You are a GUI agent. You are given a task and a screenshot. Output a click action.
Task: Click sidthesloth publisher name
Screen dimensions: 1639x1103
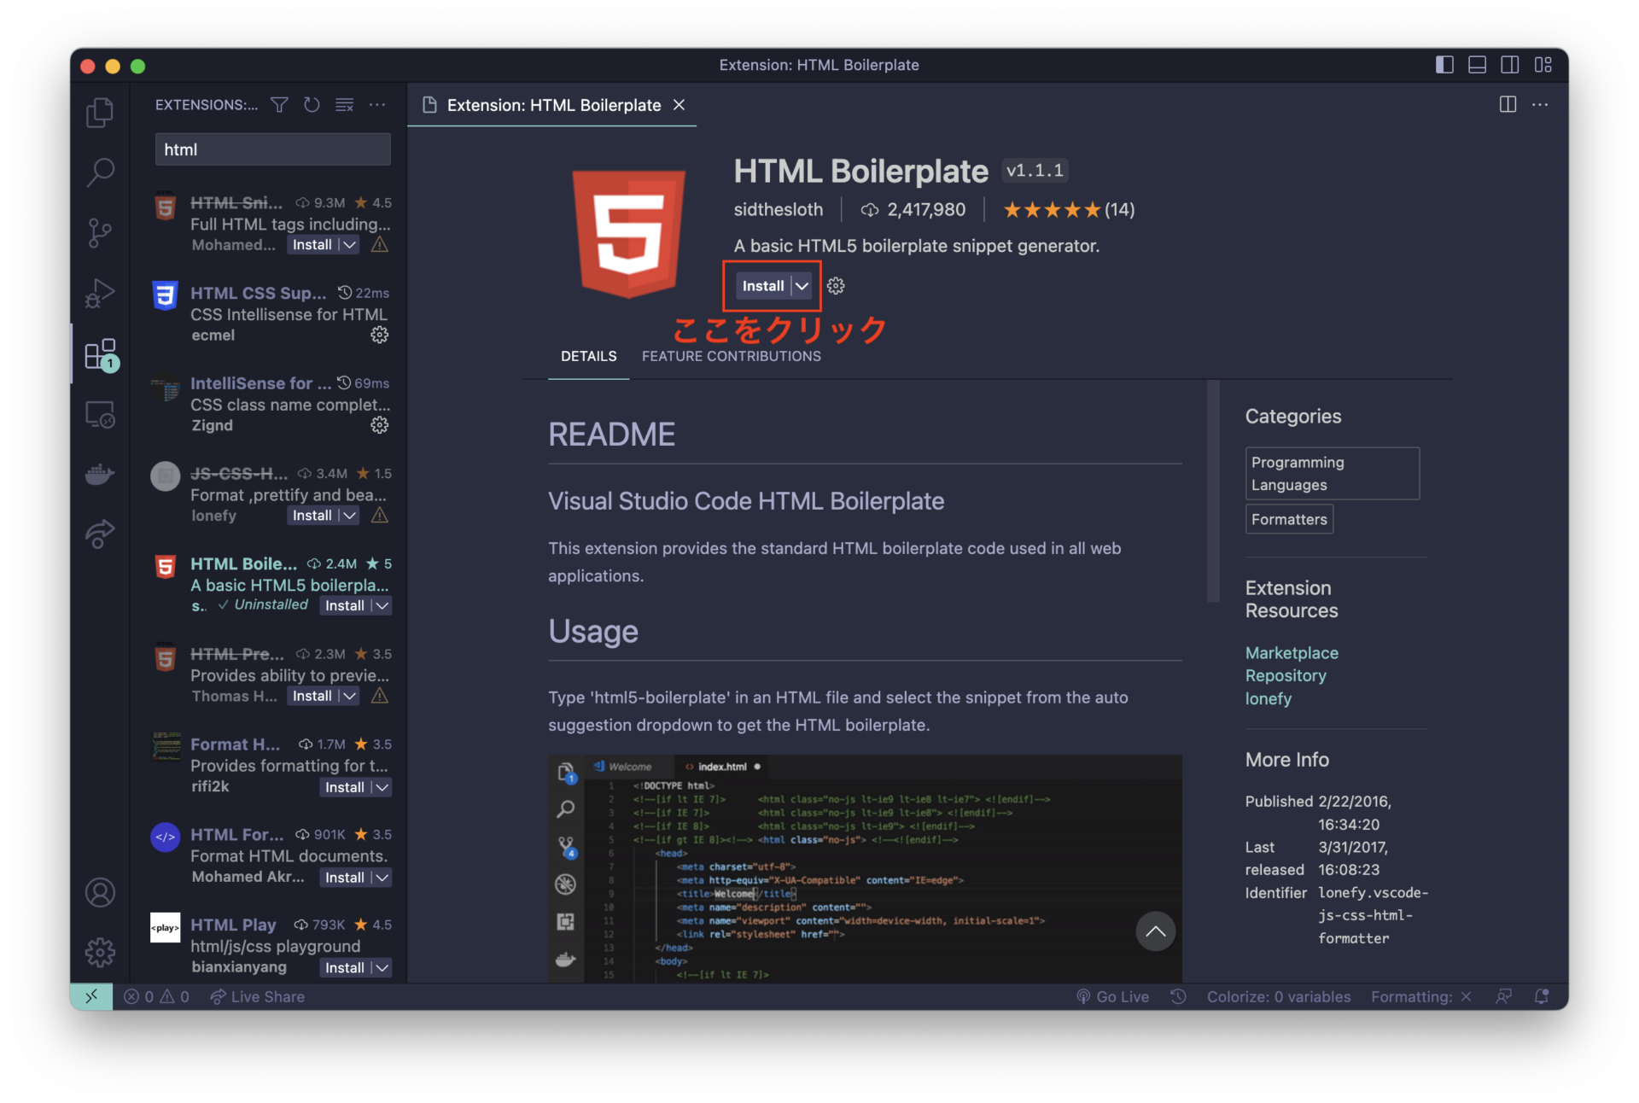click(779, 210)
